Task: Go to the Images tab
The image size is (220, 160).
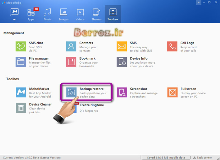Action: tap(64, 14)
